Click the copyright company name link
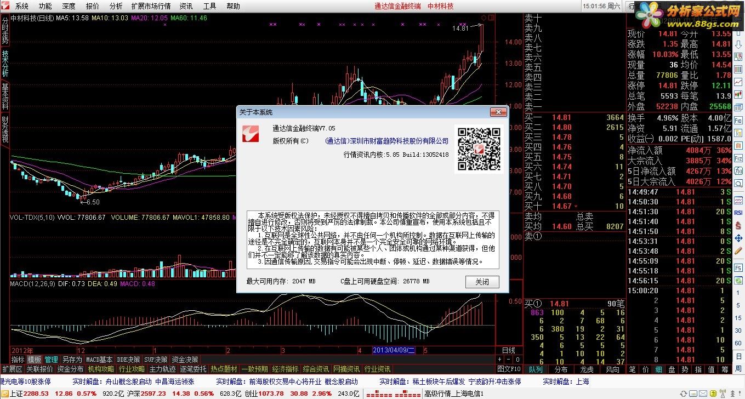745x399 pixels. click(387, 141)
